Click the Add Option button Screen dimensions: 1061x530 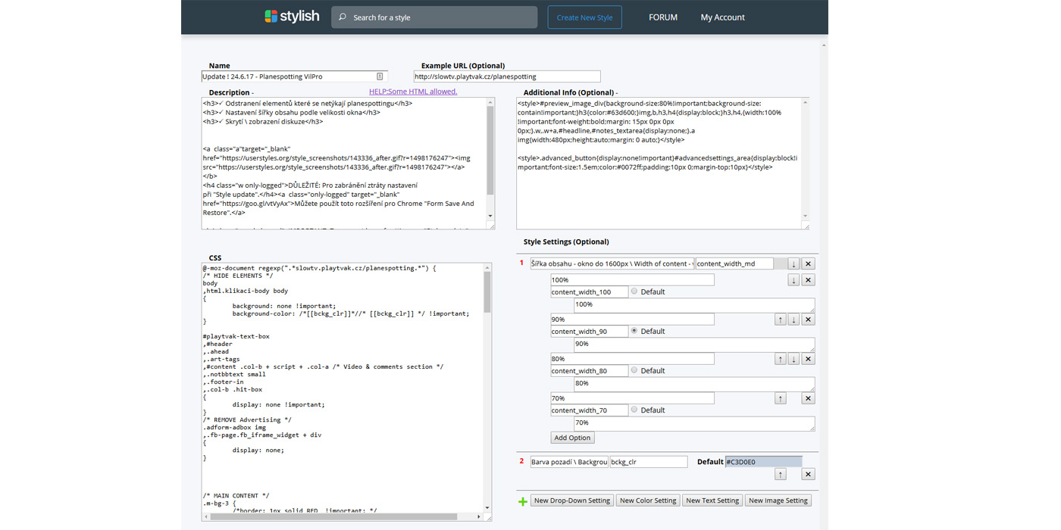pos(572,438)
